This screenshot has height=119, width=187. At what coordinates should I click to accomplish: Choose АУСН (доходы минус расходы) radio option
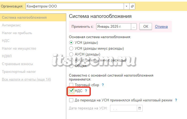(x=71, y=60)
